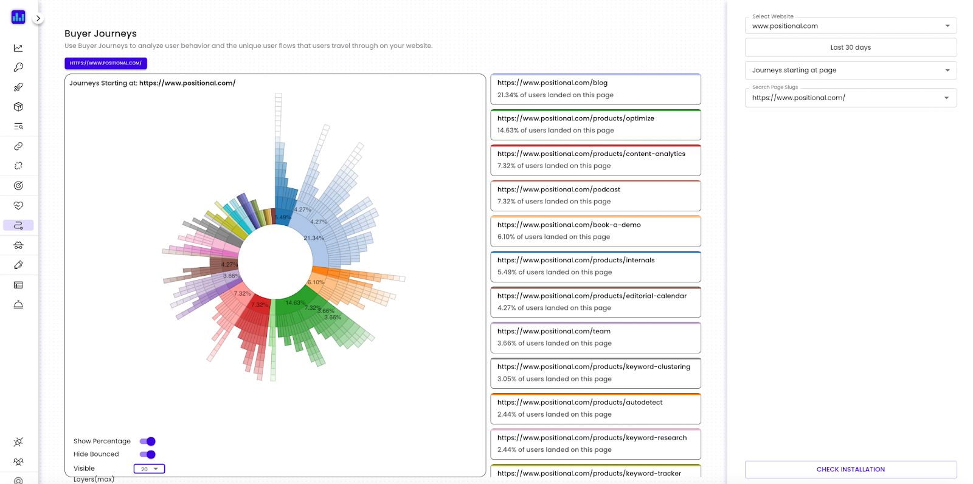Open the line chart analytics icon
The height and width of the screenshot is (484, 973).
18,48
